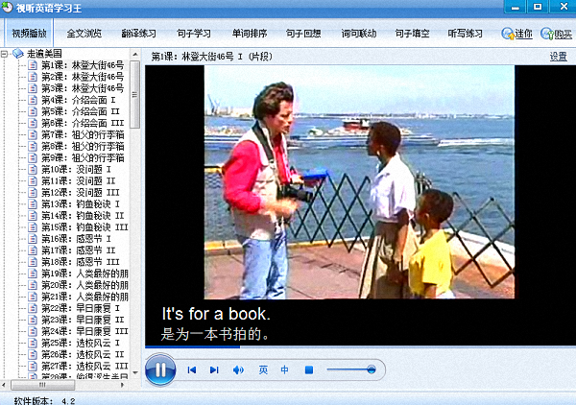The height and width of the screenshot is (405, 576).
Task: Click the 走遍美国 book icon
Action: tap(17, 54)
